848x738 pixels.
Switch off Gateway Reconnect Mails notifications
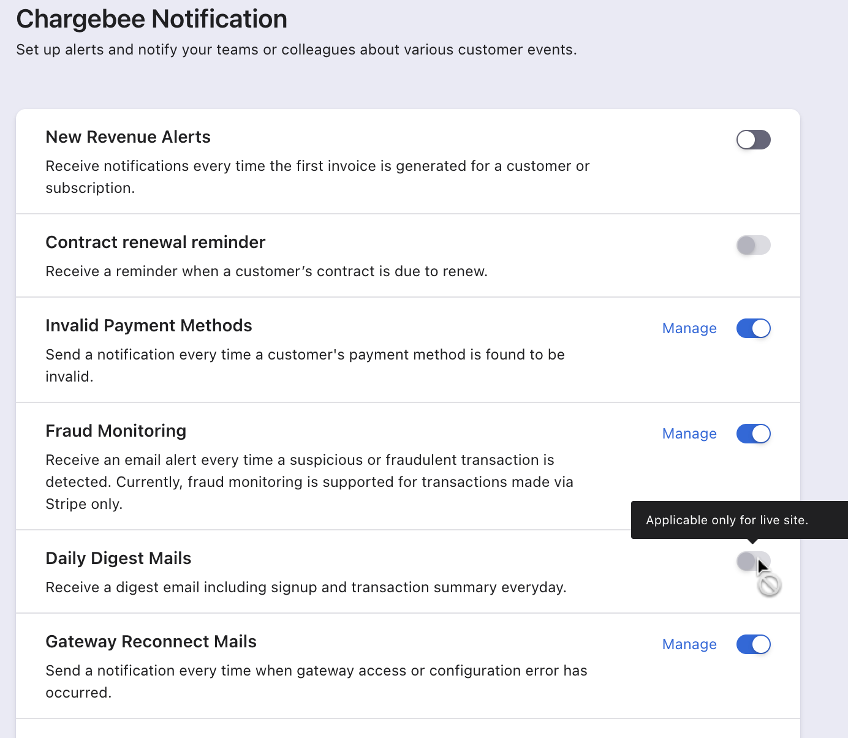coord(753,644)
